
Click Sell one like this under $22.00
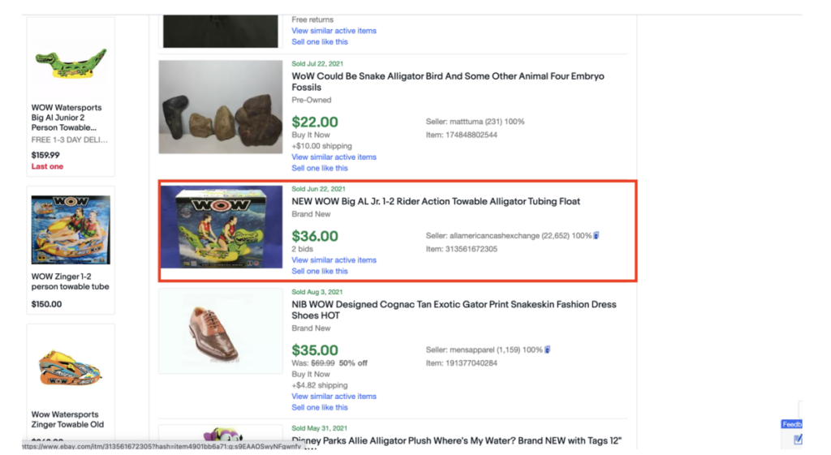tap(320, 168)
